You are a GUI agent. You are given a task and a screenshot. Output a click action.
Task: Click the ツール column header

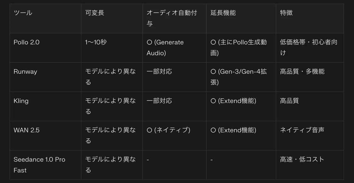pos(23,13)
